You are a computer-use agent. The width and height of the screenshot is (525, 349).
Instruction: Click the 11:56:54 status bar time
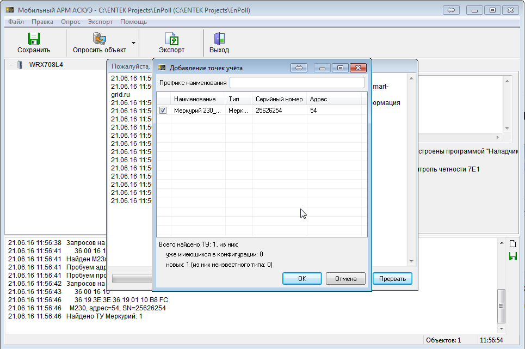pyautogui.click(x=491, y=340)
